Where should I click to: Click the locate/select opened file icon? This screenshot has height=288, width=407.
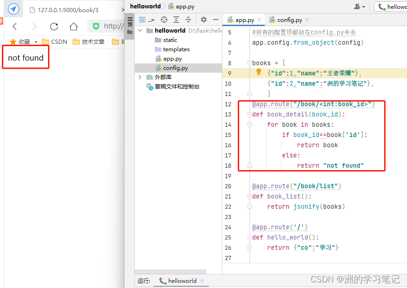tap(164, 20)
